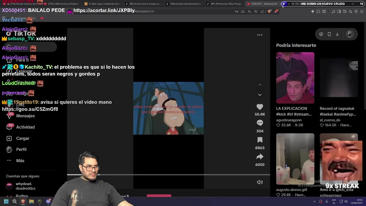Open the comments showing 304
The height and width of the screenshot is (206, 366).
pos(260,123)
